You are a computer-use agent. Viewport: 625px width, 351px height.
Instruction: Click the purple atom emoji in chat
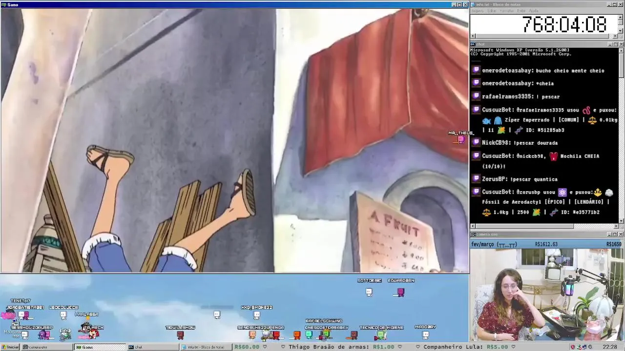tap(562, 193)
